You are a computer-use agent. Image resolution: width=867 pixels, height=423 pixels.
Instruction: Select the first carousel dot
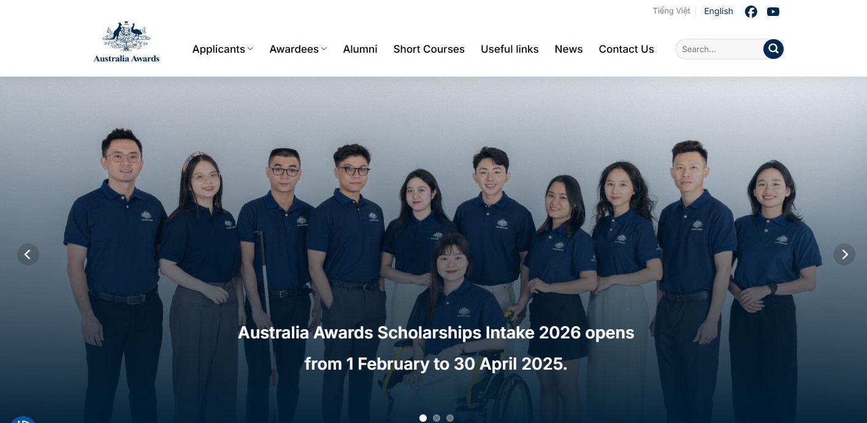pos(423,418)
